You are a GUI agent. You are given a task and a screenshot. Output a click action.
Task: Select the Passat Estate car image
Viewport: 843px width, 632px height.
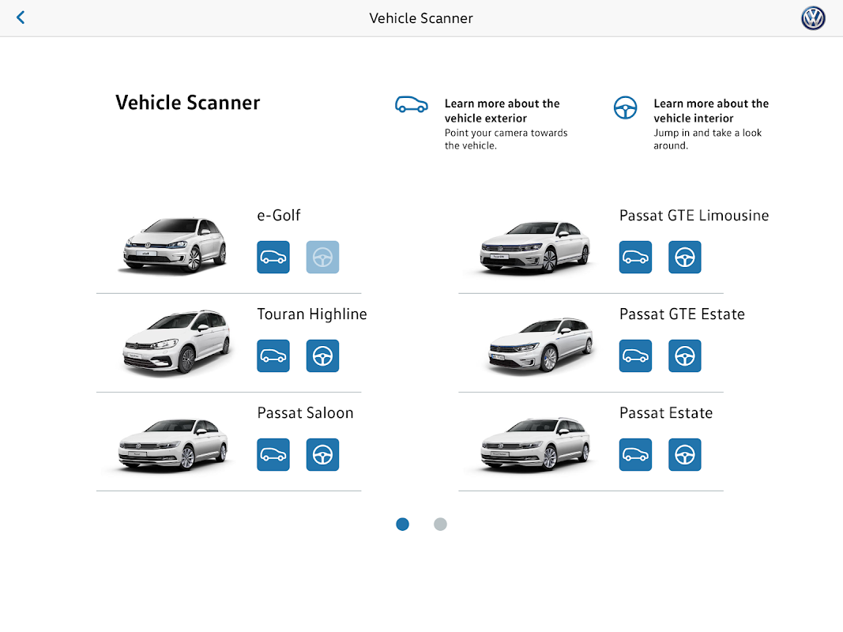[535, 444]
